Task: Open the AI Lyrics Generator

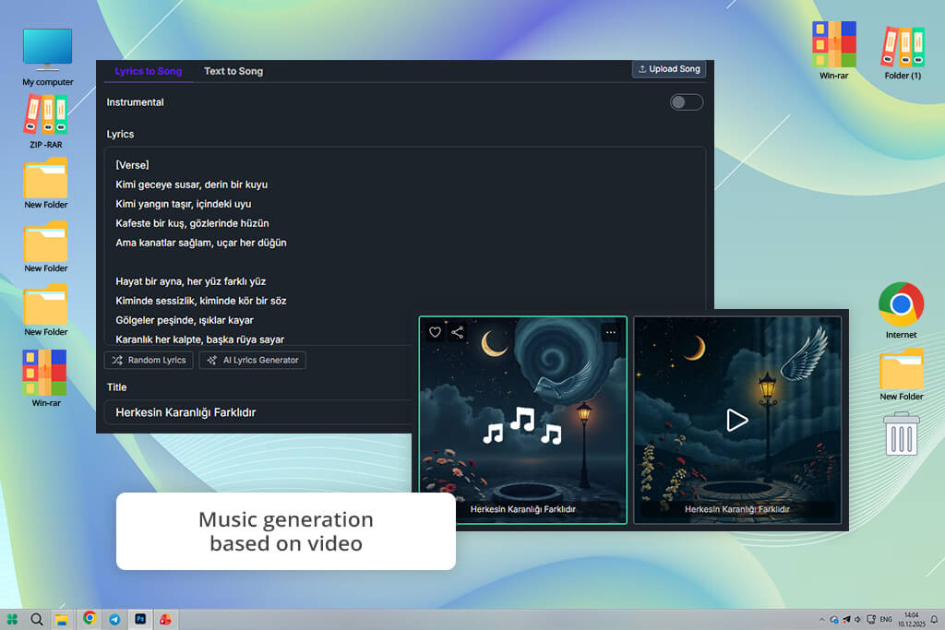Action: click(253, 360)
